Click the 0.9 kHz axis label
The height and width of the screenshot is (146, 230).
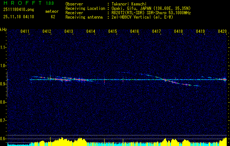[3, 84]
